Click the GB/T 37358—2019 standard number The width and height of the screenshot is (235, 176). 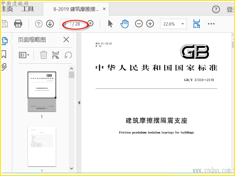(x=199, y=80)
